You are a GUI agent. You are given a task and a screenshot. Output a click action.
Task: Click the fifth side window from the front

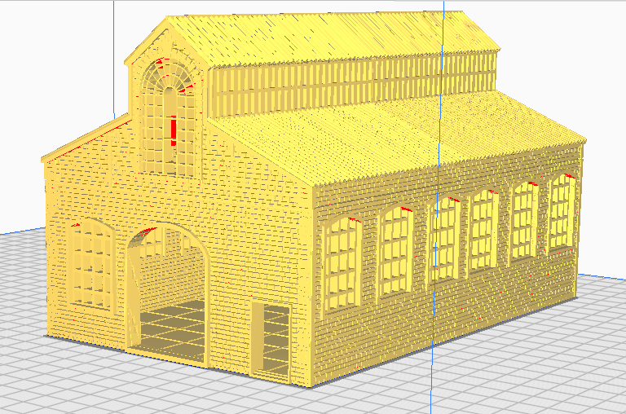[x=524, y=220]
